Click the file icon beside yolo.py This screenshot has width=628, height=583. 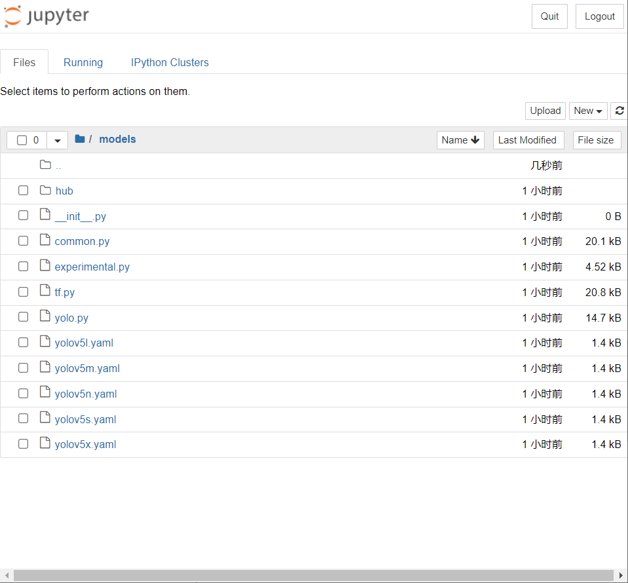click(45, 317)
